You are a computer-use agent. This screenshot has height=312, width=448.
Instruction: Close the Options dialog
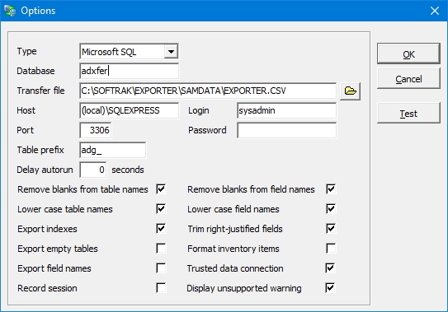pos(435,11)
